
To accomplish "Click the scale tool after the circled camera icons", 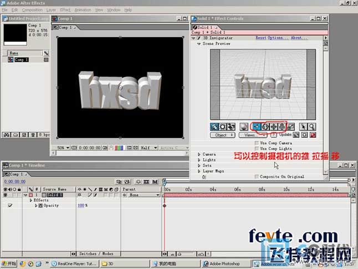I will click(x=290, y=126).
